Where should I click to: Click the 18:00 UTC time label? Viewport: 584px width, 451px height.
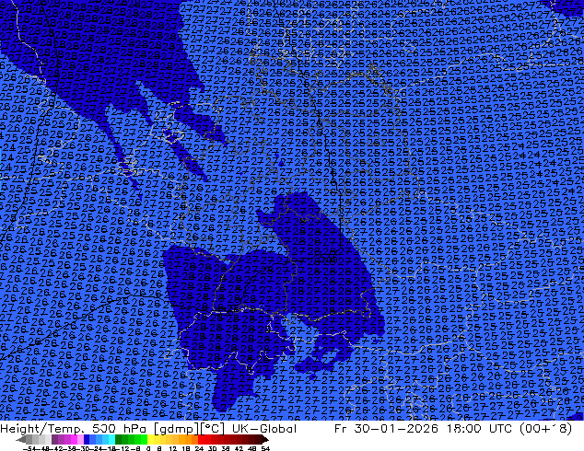tap(479, 429)
